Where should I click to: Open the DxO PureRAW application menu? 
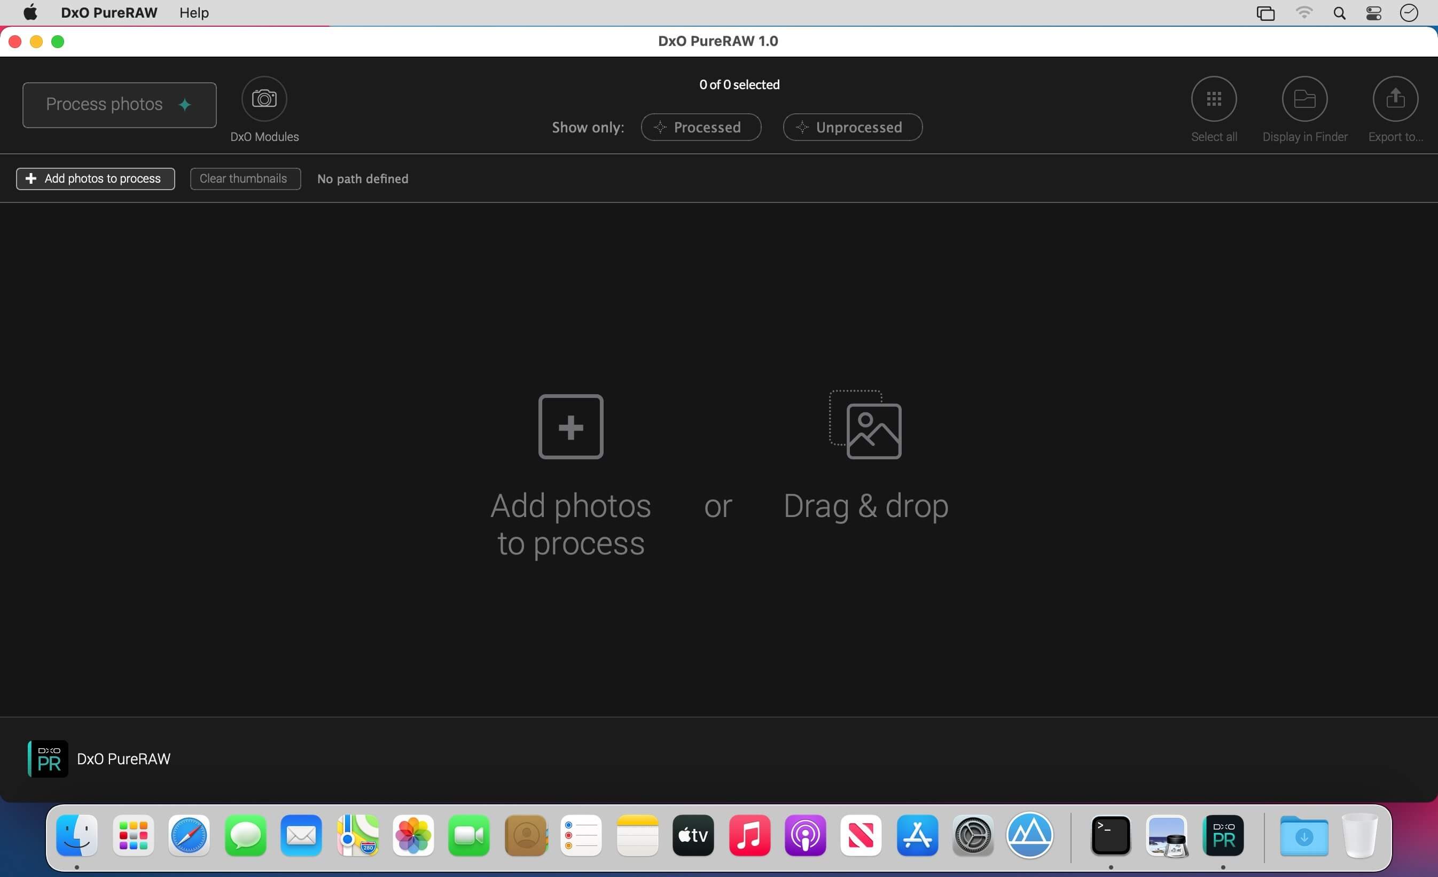click(109, 13)
